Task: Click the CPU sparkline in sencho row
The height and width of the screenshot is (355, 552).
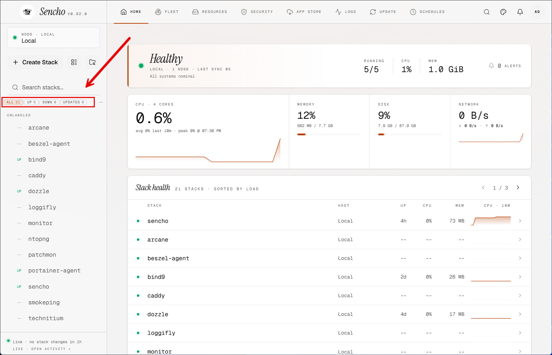Action: click(x=491, y=221)
